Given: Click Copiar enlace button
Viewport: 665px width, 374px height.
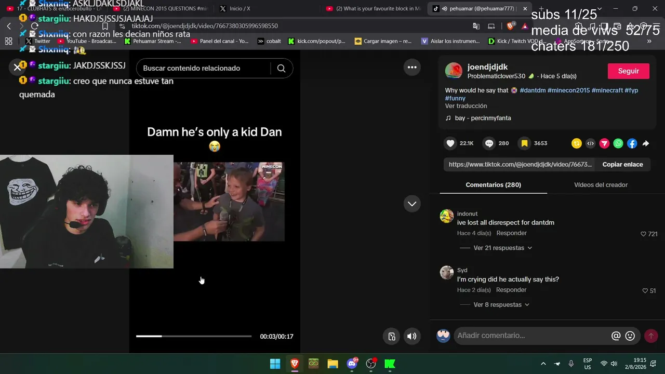Looking at the screenshot, I should click(x=622, y=165).
